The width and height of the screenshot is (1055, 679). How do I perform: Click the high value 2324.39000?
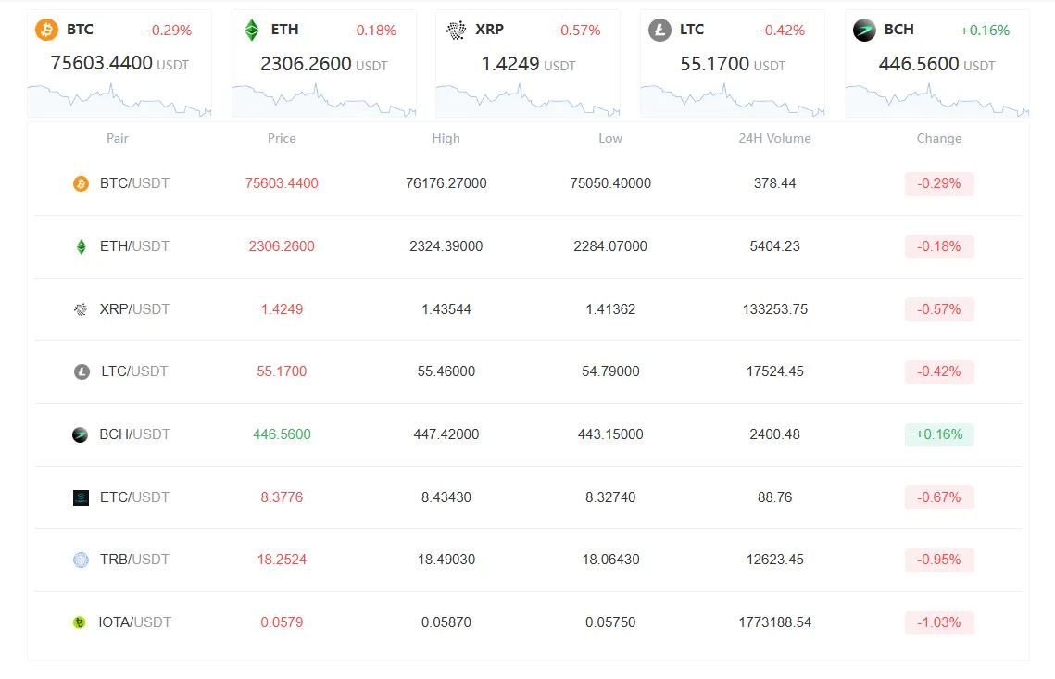[446, 246]
